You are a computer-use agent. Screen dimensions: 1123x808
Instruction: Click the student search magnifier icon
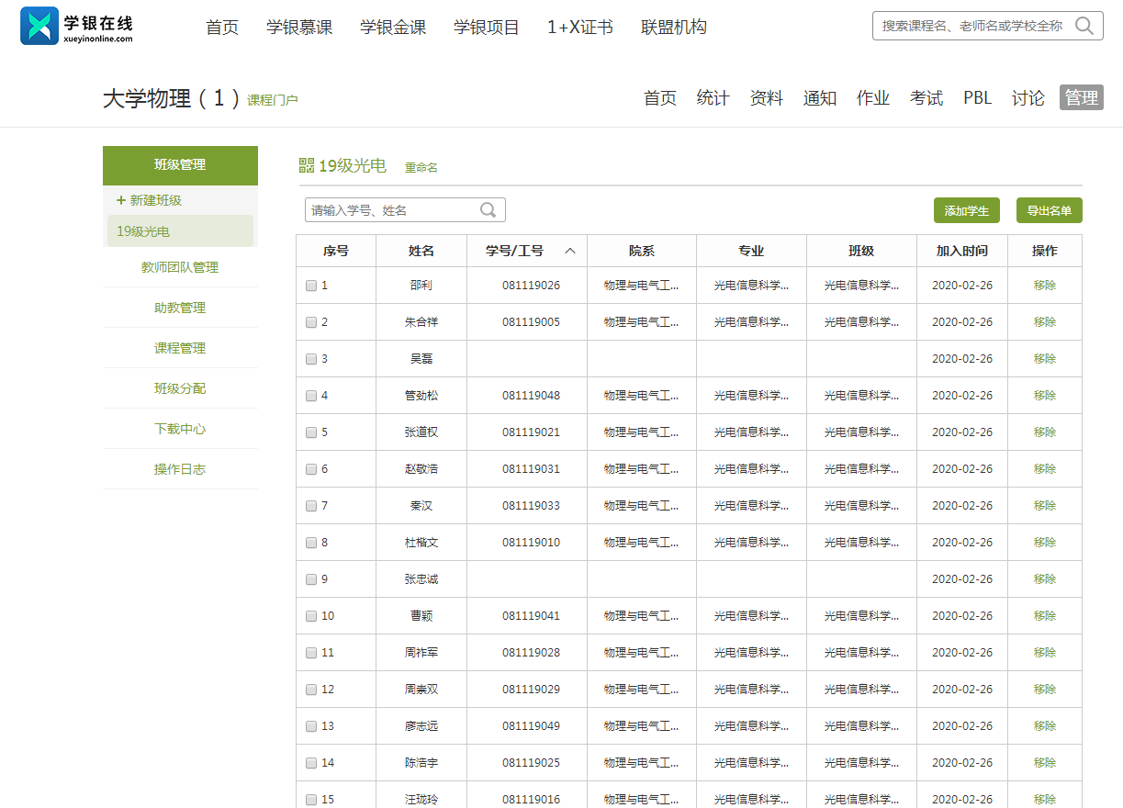pos(489,210)
